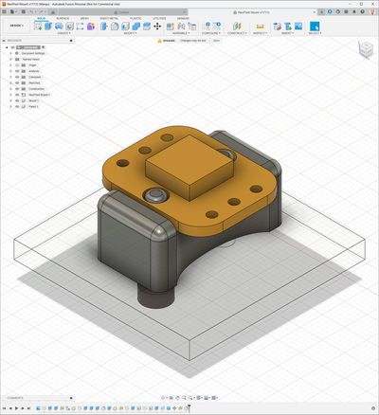Expand the Named Views node
This screenshot has height=415, width=379.
[x=10, y=59]
